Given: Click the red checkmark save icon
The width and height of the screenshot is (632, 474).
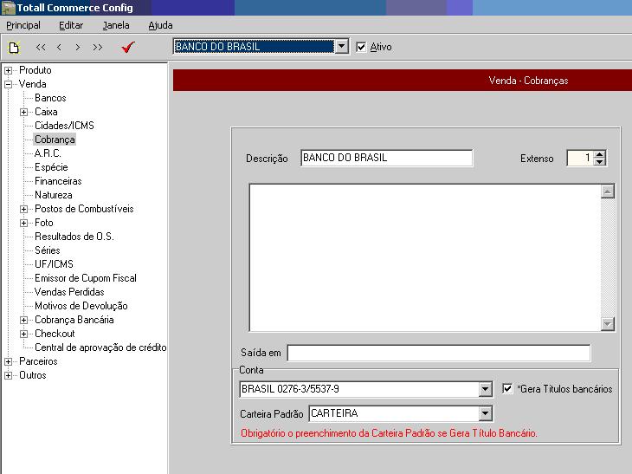Looking at the screenshot, I should click(x=128, y=48).
